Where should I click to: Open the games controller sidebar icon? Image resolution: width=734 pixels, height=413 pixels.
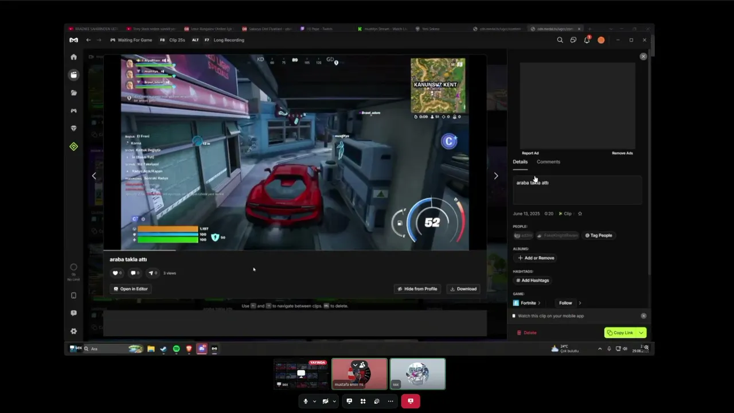(x=73, y=111)
